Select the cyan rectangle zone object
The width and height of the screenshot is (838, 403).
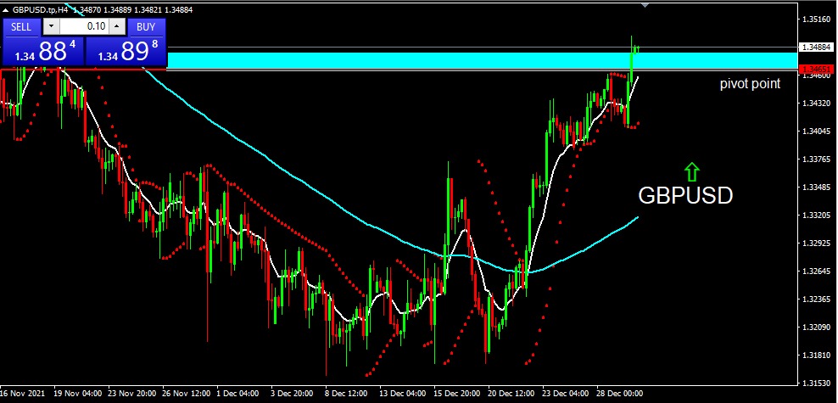click(481, 60)
